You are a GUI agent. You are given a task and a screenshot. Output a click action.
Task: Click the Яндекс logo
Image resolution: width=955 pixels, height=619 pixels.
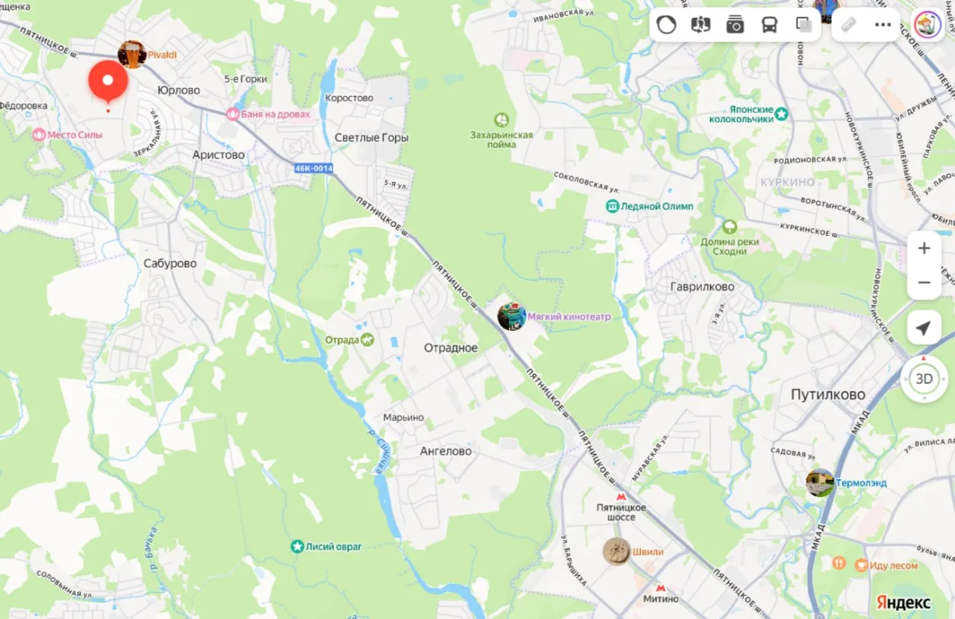904,603
